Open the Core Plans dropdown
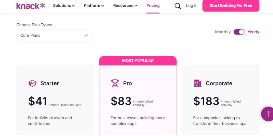 click(54, 36)
